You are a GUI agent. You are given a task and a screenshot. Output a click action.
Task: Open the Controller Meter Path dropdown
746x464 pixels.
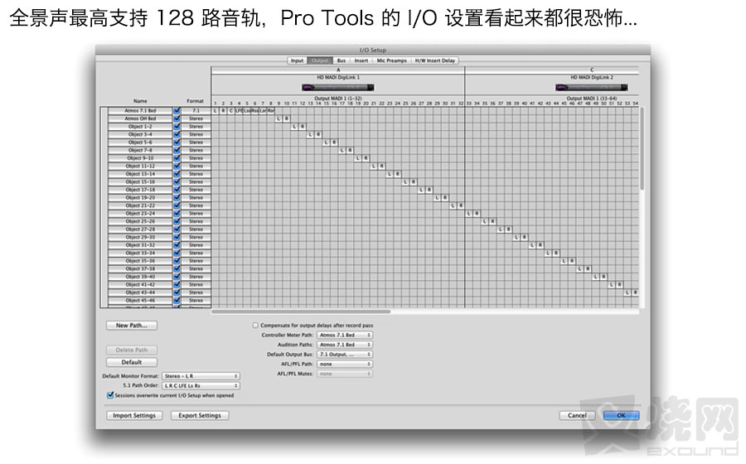pyautogui.click(x=345, y=335)
